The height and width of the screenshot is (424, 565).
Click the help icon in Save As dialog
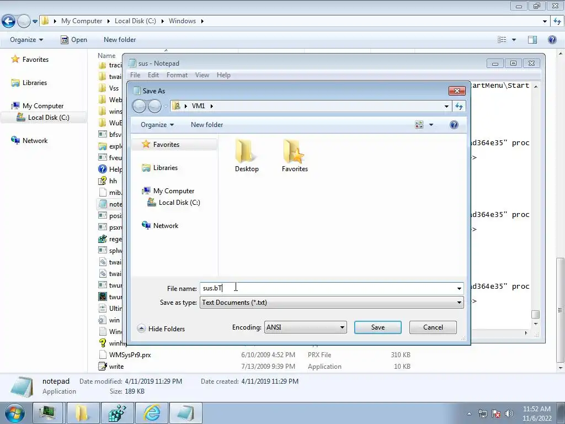tap(454, 125)
